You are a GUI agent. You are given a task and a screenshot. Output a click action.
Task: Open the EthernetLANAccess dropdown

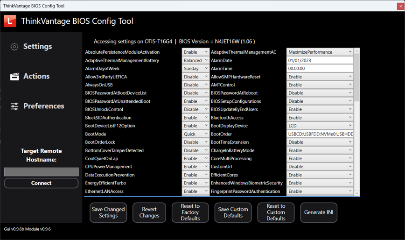tap(196, 191)
